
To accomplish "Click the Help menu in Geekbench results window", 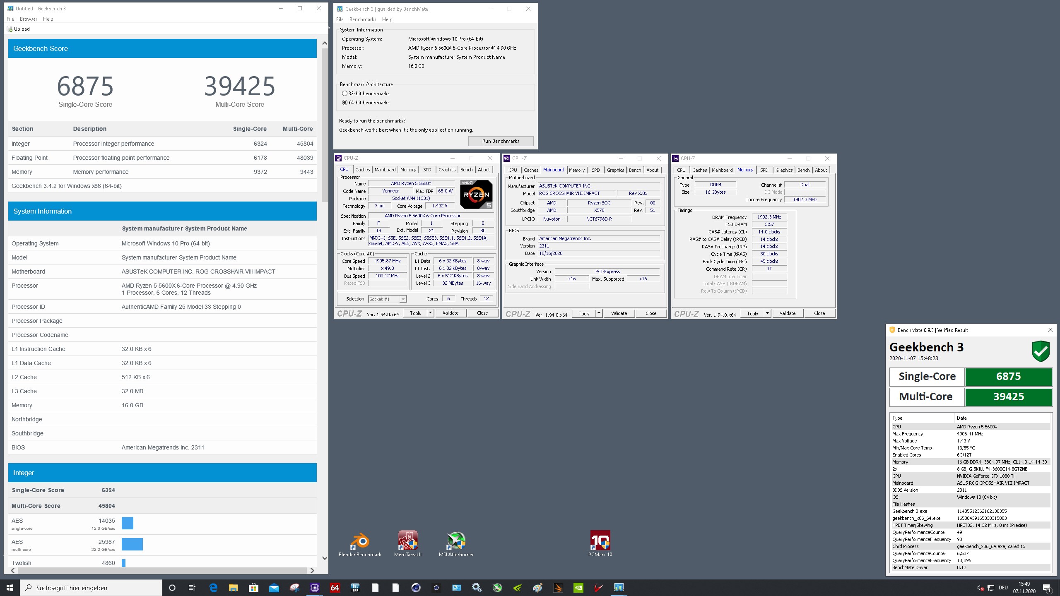I will click(x=48, y=19).
